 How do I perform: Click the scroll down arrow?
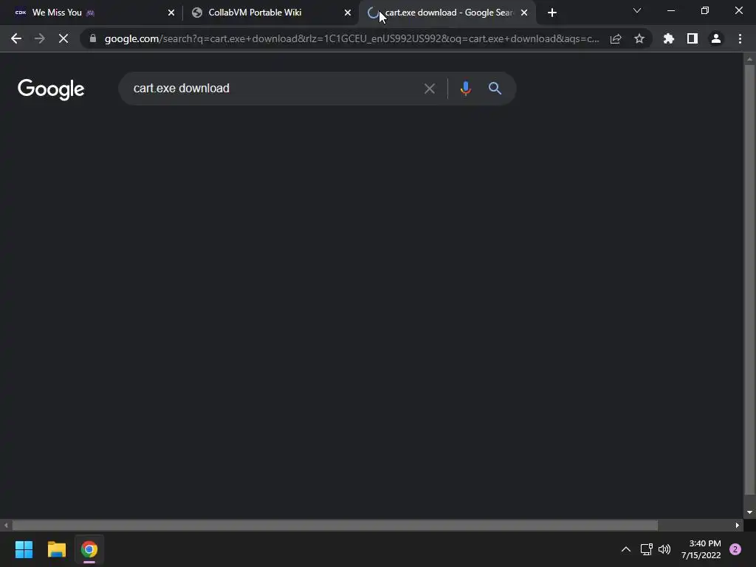click(x=749, y=512)
